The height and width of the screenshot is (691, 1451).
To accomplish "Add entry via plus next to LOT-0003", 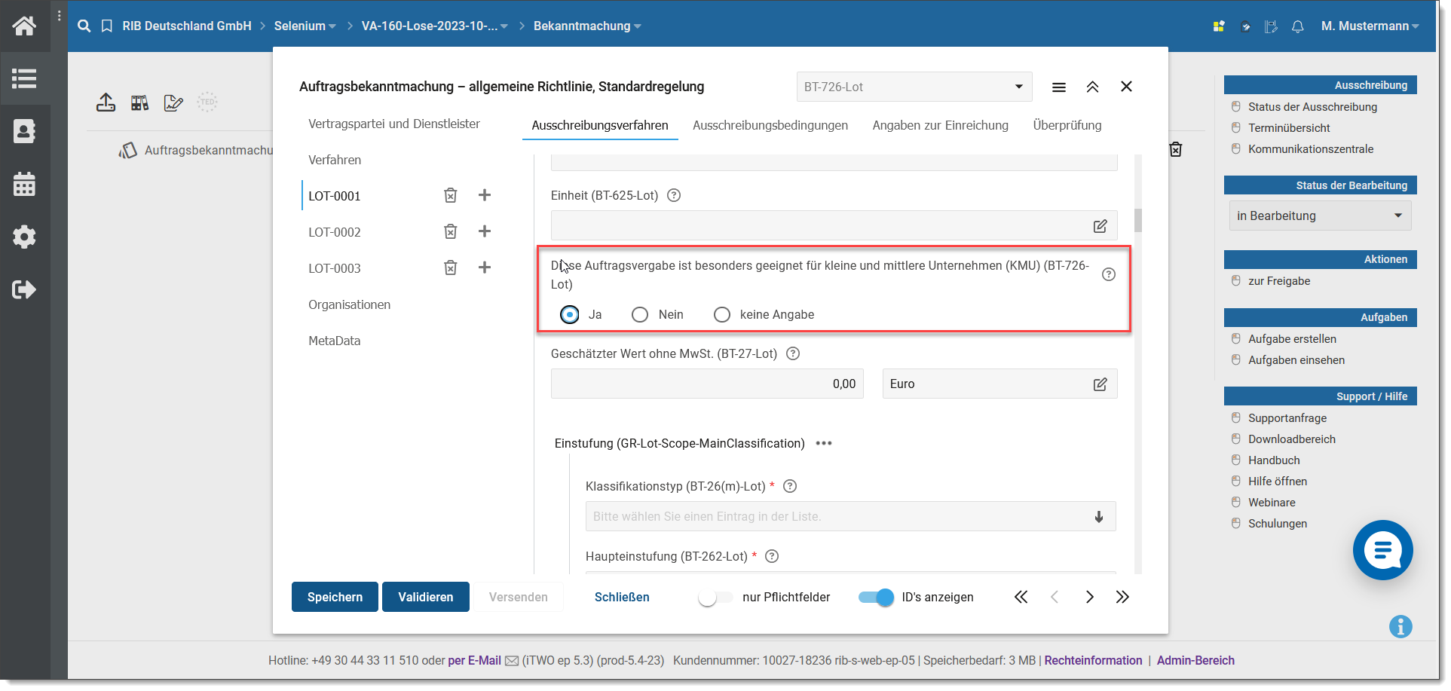I will [x=485, y=268].
